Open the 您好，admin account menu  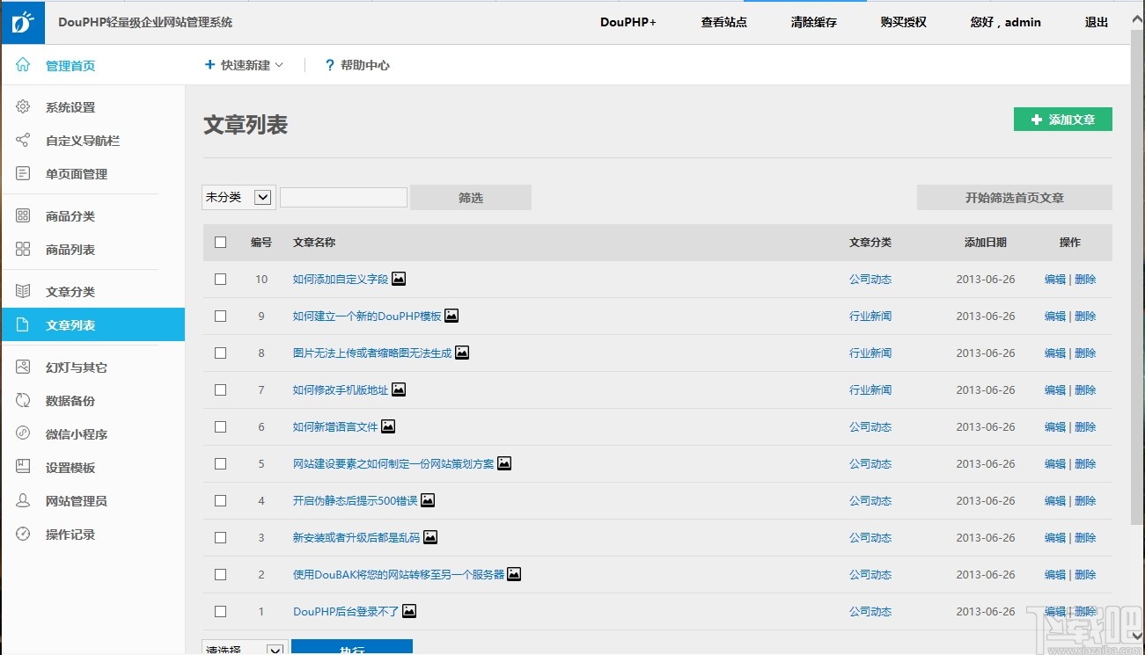coord(1006,22)
